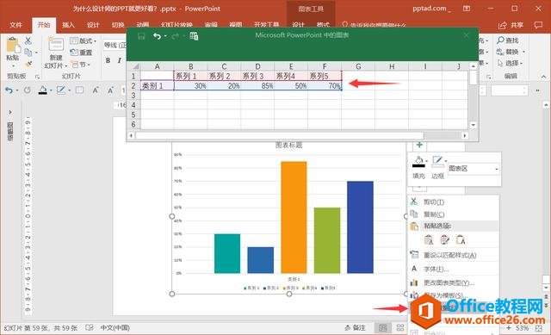This screenshot has width=551, height=335.
Task: Choose Reset to Match Style in context menu
Action: click(454, 255)
